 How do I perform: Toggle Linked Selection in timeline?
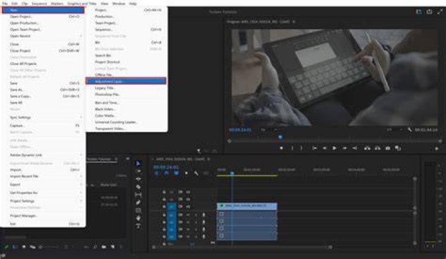pos(177,173)
